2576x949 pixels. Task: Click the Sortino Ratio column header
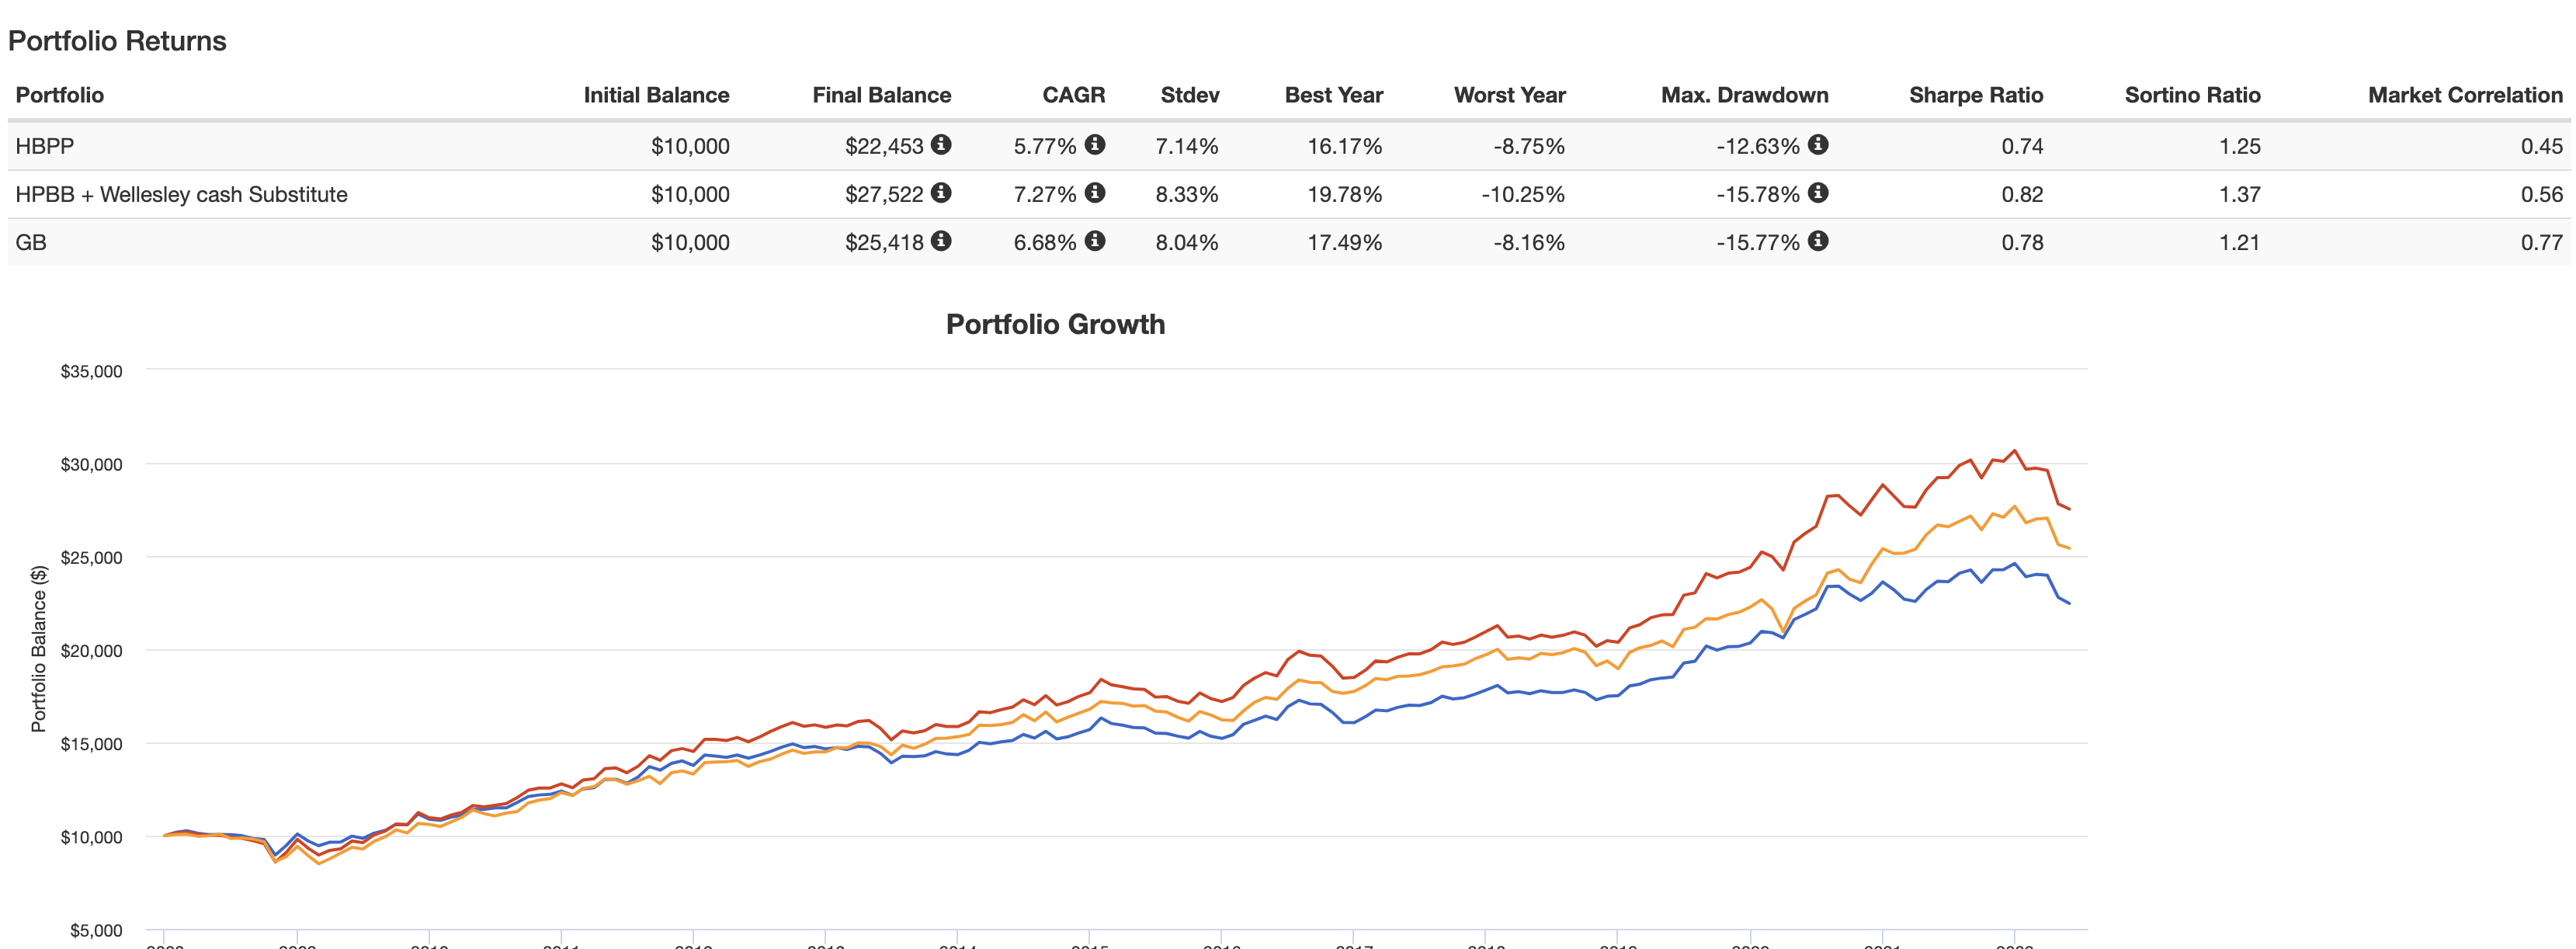2192,95
